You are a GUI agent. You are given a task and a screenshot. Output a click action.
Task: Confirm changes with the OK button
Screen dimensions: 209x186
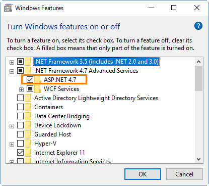coord(143,174)
